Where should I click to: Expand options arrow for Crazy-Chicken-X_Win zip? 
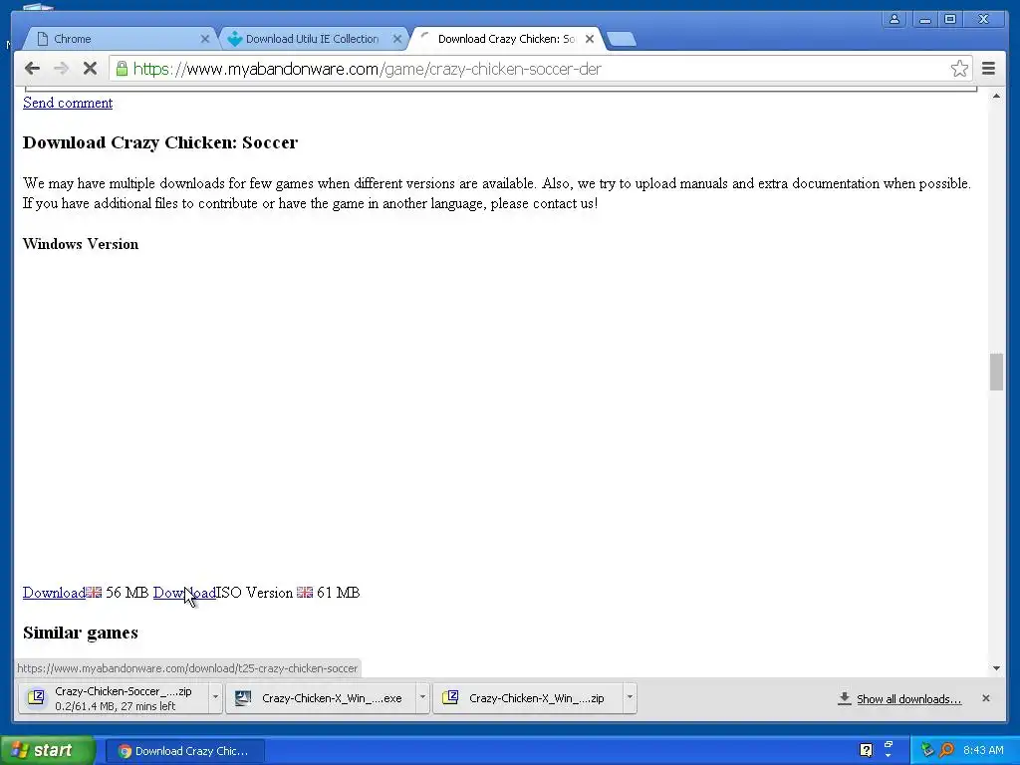click(x=630, y=698)
